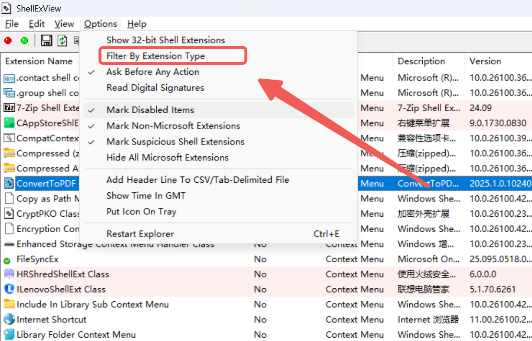
Task: Click the .group shell row icon
Action: 9,93
